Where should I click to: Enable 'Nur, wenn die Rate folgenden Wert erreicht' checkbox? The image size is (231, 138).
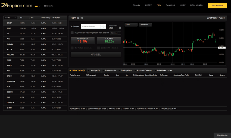[x=72, y=33]
